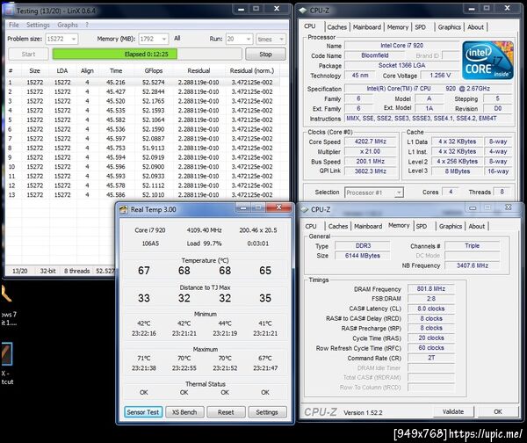Open the ? help menu in LinX
This screenshot has width=527, height=443.
point(87,25)
